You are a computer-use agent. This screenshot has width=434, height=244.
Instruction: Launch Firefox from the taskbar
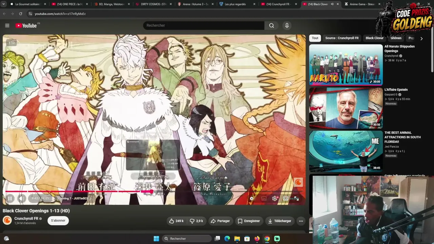tap(257, 239)
